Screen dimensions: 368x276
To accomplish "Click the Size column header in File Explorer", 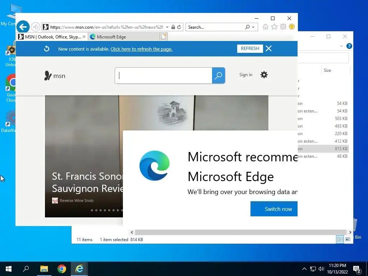I will point(336,70).
